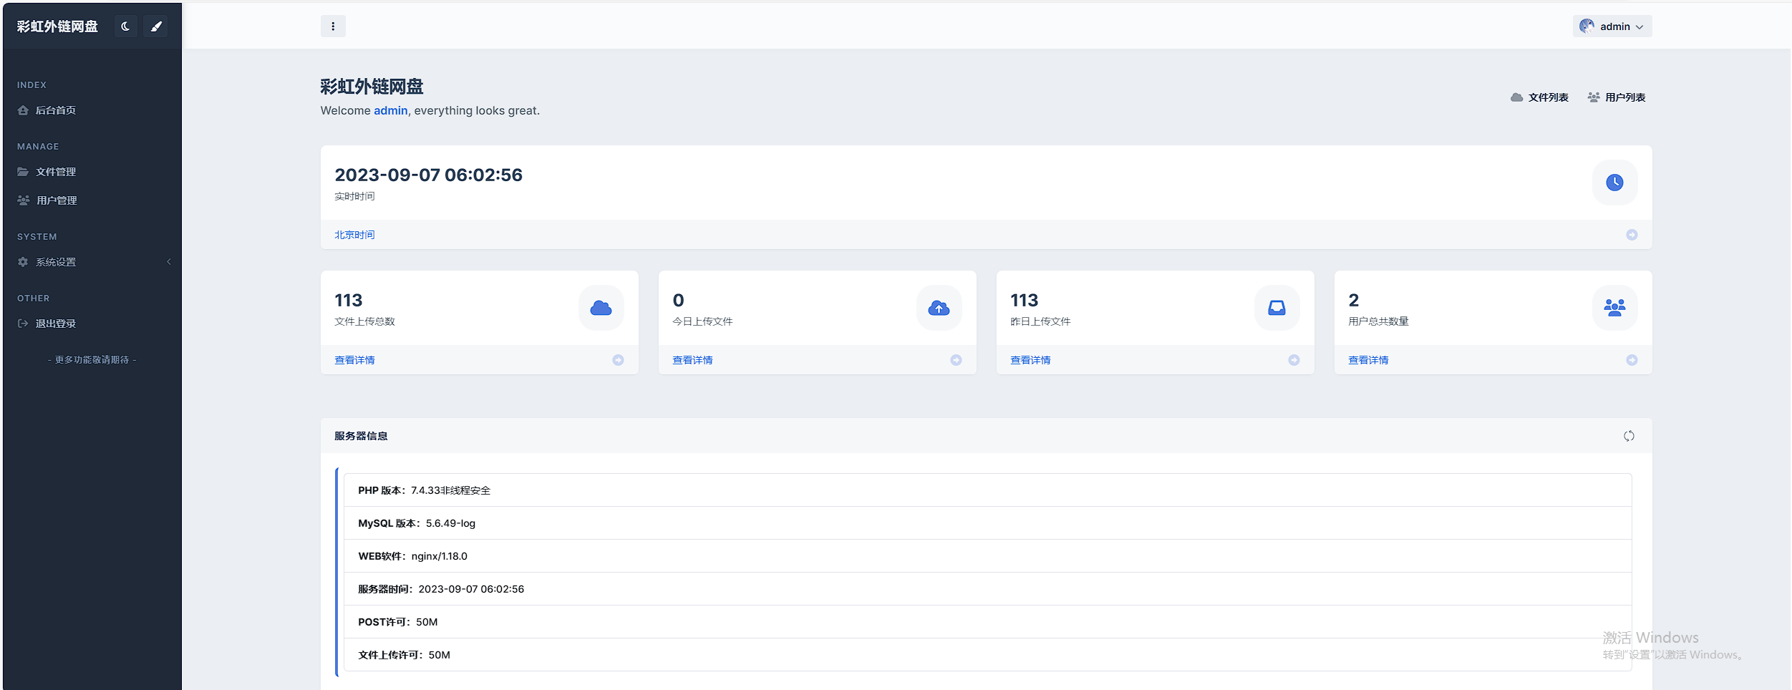
Task: Click the upload icon on 今日上传文件 card
Action: tap(939, 308)
